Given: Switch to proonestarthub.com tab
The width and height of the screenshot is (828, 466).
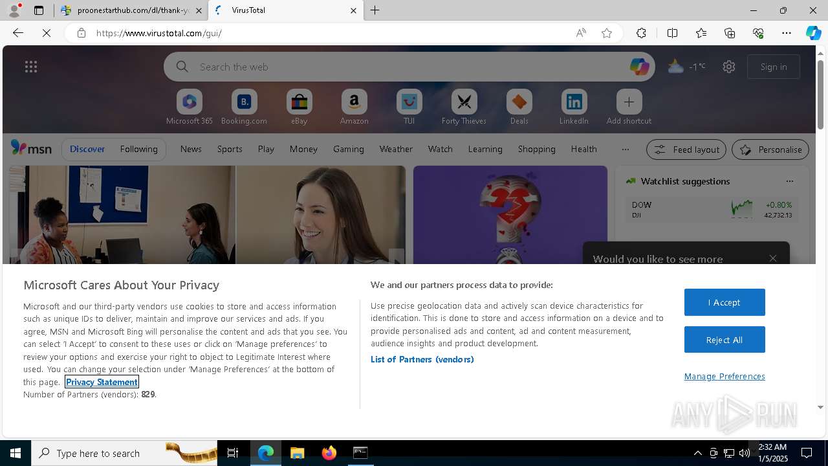Looking at the screenshot, I should [x=132, y=10].
